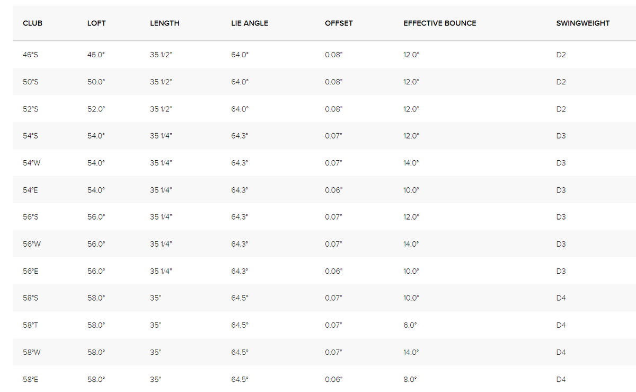
Task: Click the 6.0° effective bounce value
Action: 410,325
